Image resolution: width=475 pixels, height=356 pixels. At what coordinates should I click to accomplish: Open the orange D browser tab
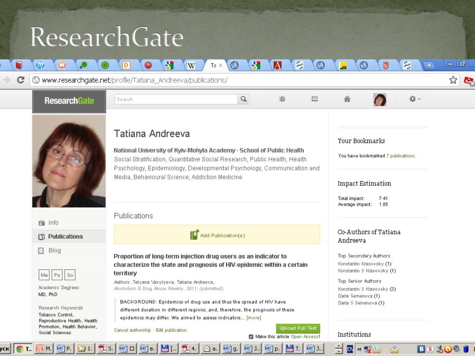pyautogui.click(x=126, y=65)
